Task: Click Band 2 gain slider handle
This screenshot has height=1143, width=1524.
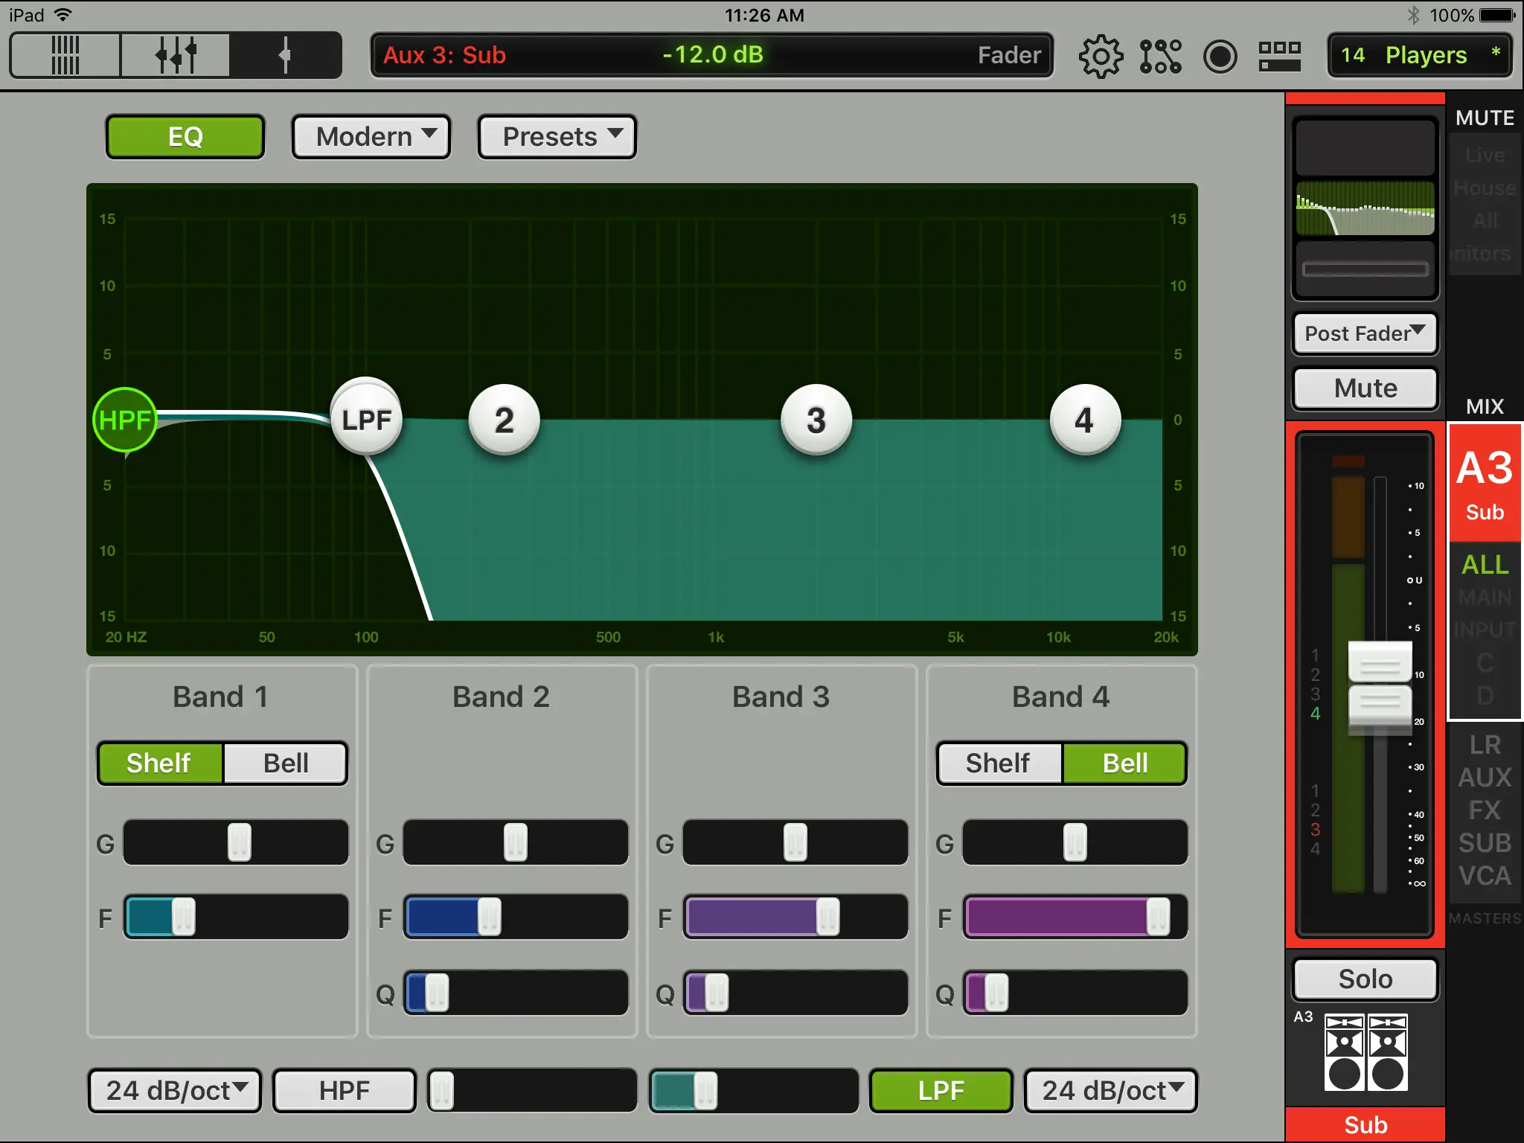Action: coord(516,842)
